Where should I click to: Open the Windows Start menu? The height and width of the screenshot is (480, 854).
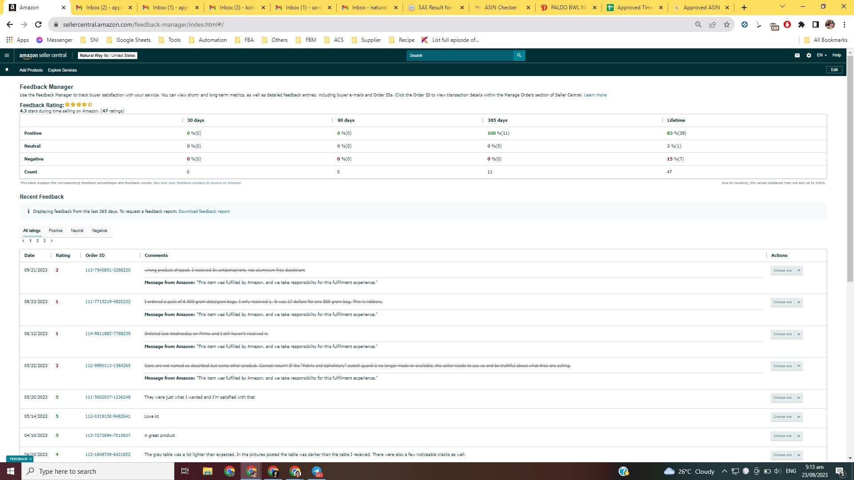[11, 471]
